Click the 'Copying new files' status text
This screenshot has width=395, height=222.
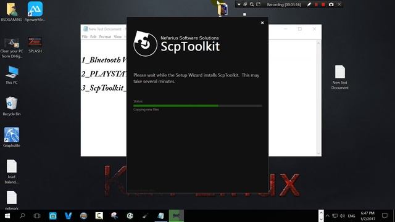coord(146,110)
